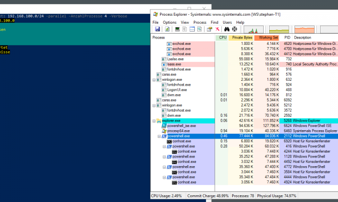Sort by the Working Set column header
The image size is (338, 202).
pos(267,38)
